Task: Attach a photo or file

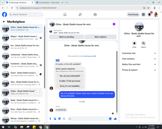Action: (x=55, y=119)
